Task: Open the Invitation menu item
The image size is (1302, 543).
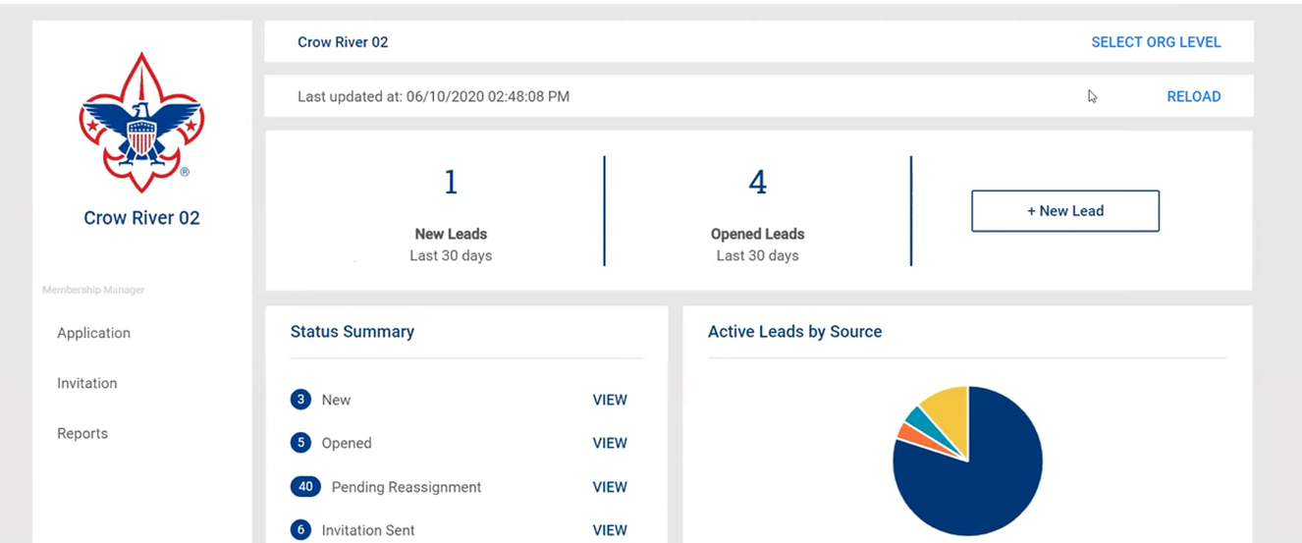Action: [x=87, y=383]
